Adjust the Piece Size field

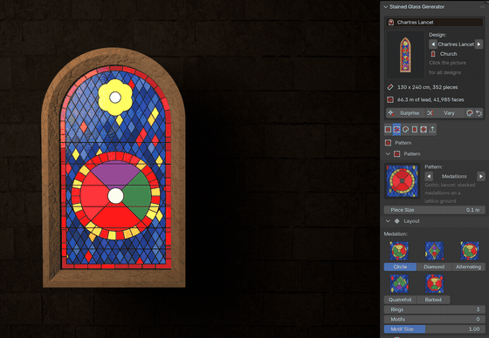(x=435, y=210)
